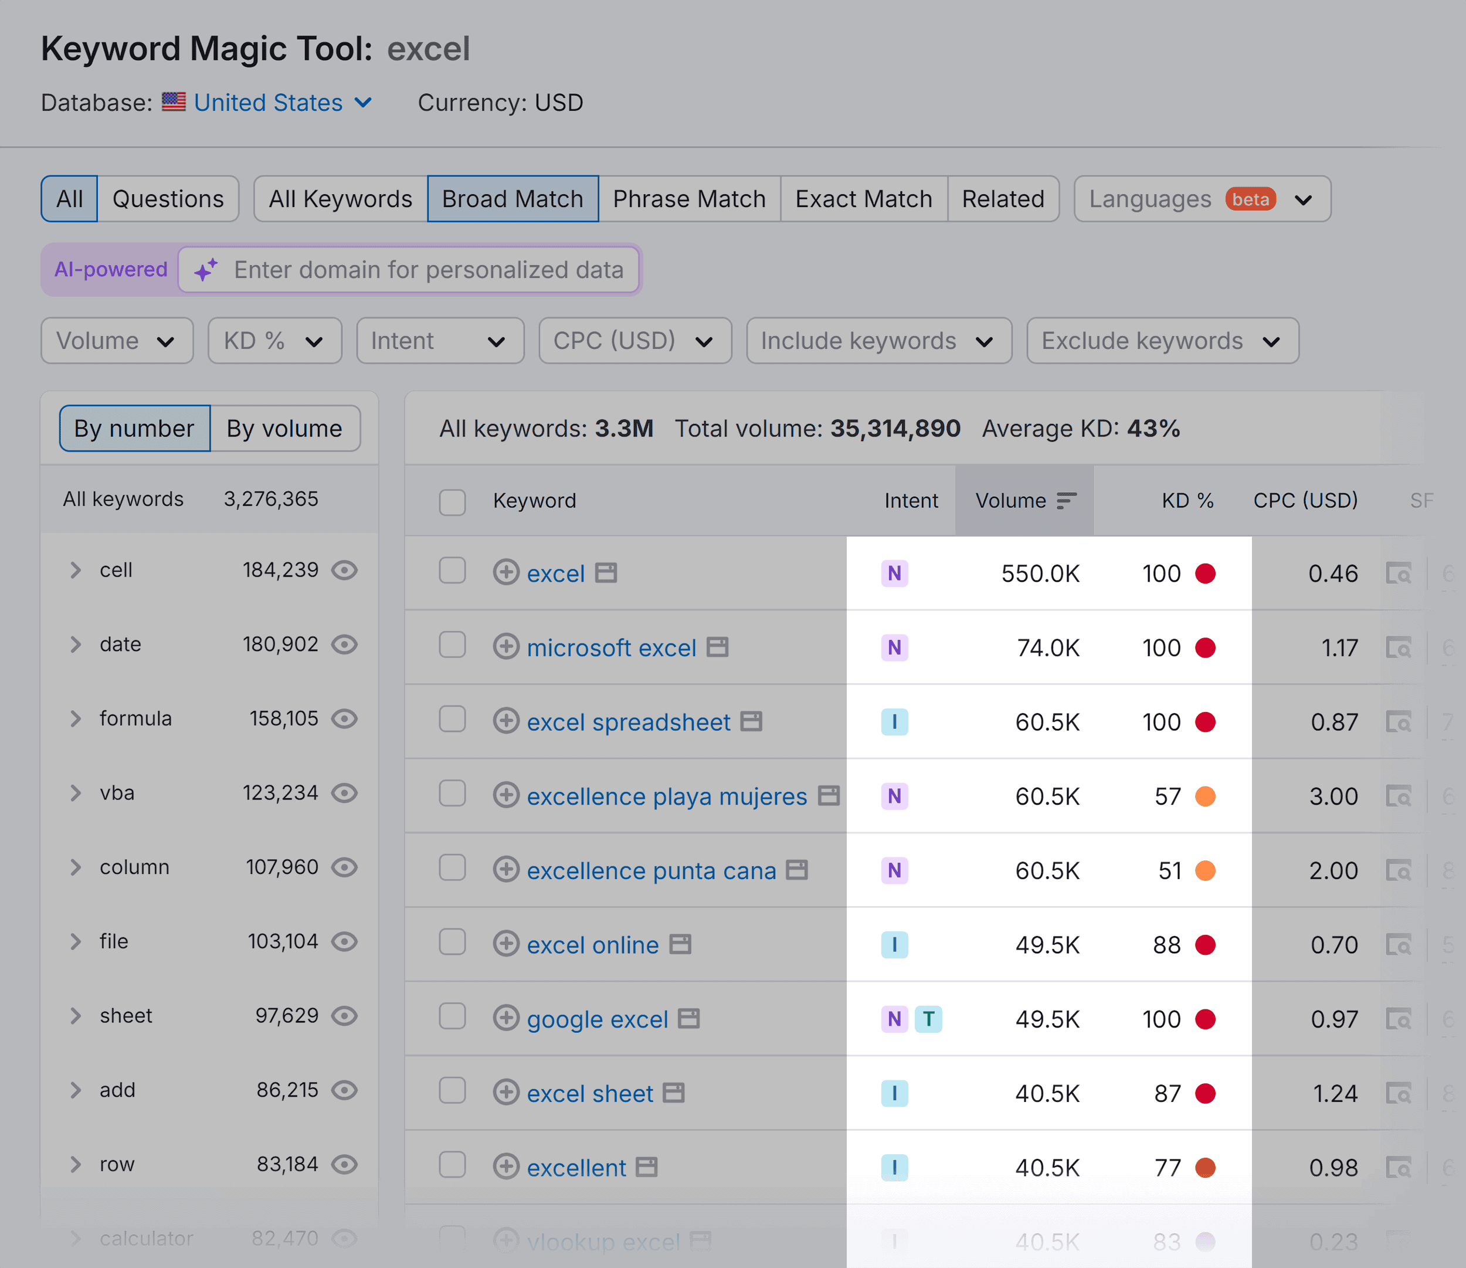View SERP snapshot icon in 'excel online' row
Viewport: 1466px width, 1268px height.
[x=1398, y=945]
